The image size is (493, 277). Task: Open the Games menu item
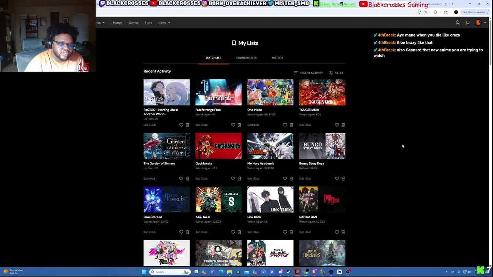(x=133, y=23)
